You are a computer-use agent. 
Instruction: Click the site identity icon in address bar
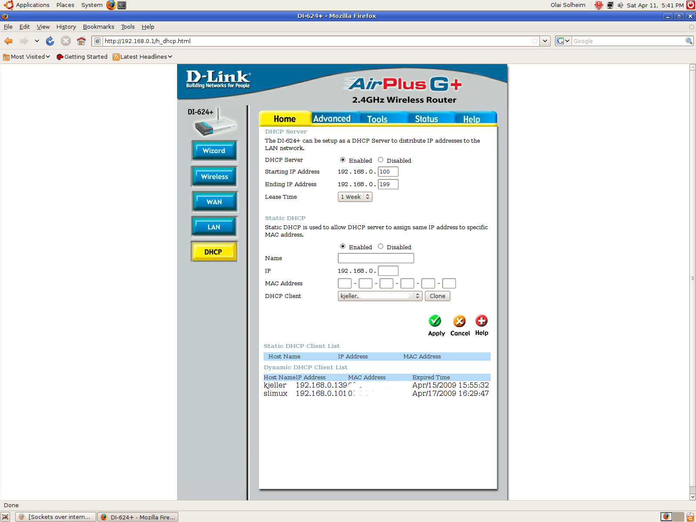point(97,41)
